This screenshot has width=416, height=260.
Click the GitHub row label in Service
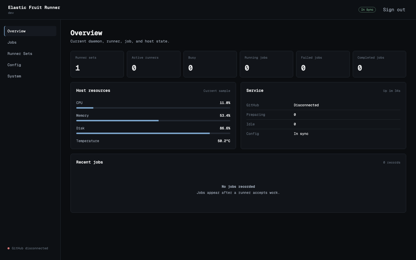tap(252, 105)
